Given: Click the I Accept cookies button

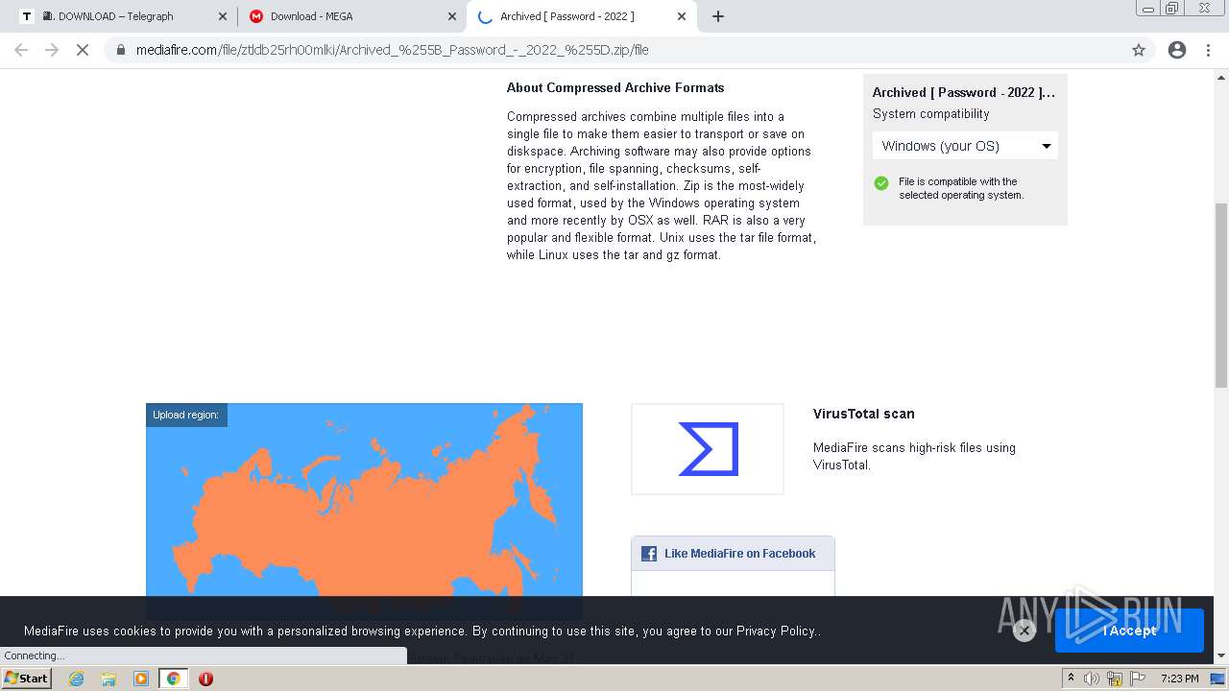Looking at the screenshot, I should pos(1129,631).
